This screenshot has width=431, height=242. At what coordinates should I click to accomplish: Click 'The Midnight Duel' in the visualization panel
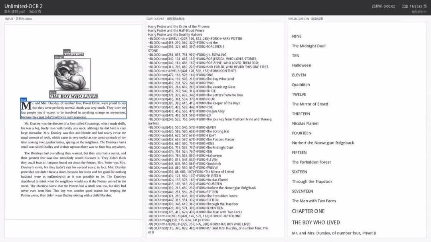(308, 46)
